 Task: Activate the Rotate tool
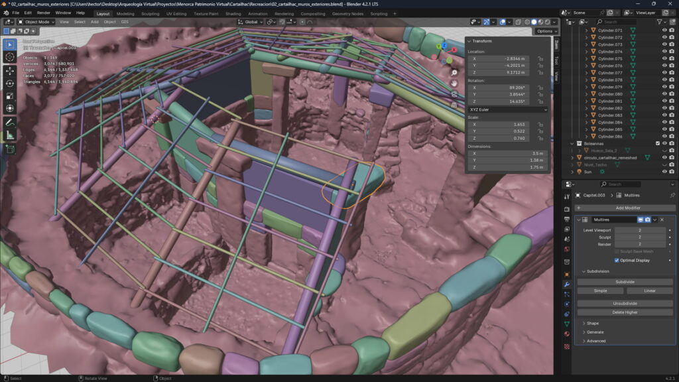pos(10,83)
